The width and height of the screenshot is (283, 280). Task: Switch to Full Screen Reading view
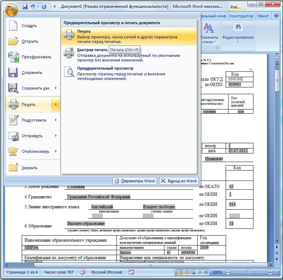pos(187,273)
